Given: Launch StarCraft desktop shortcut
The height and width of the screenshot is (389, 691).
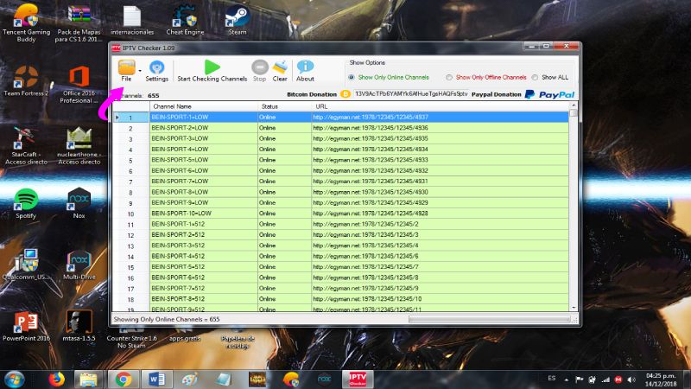Looking at the screenshot, I should [26, 146].
